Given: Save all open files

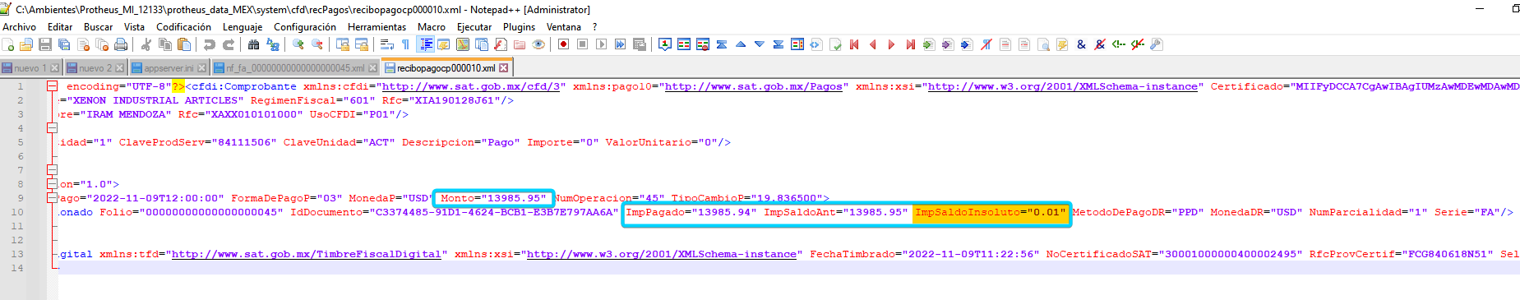Looking at the screenshot, I should pos(64,44).
